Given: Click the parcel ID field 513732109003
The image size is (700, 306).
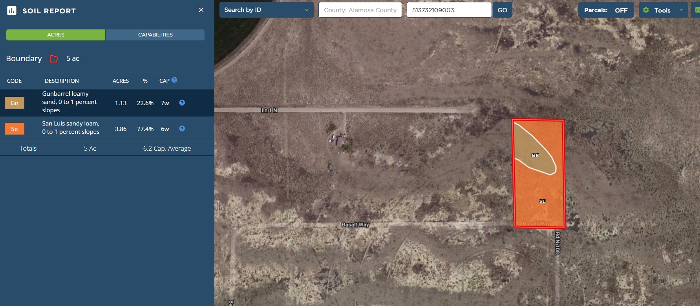Looking at the screenshot, I should tap(449, 10).
